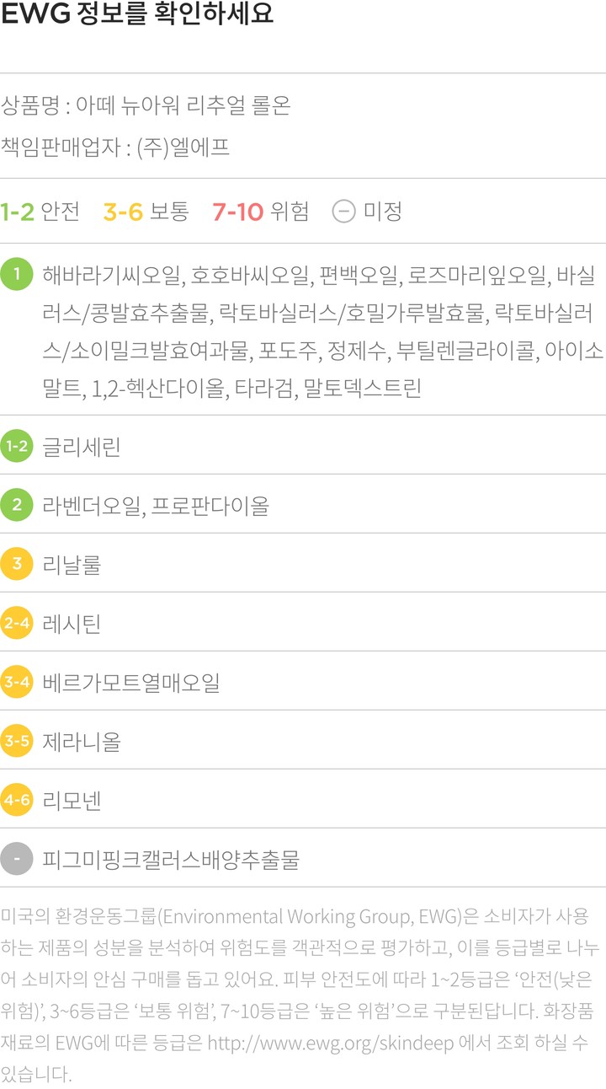Click the gray undetermined badge beside 피그미핑크캘러스배양추출물

point(17,860)
